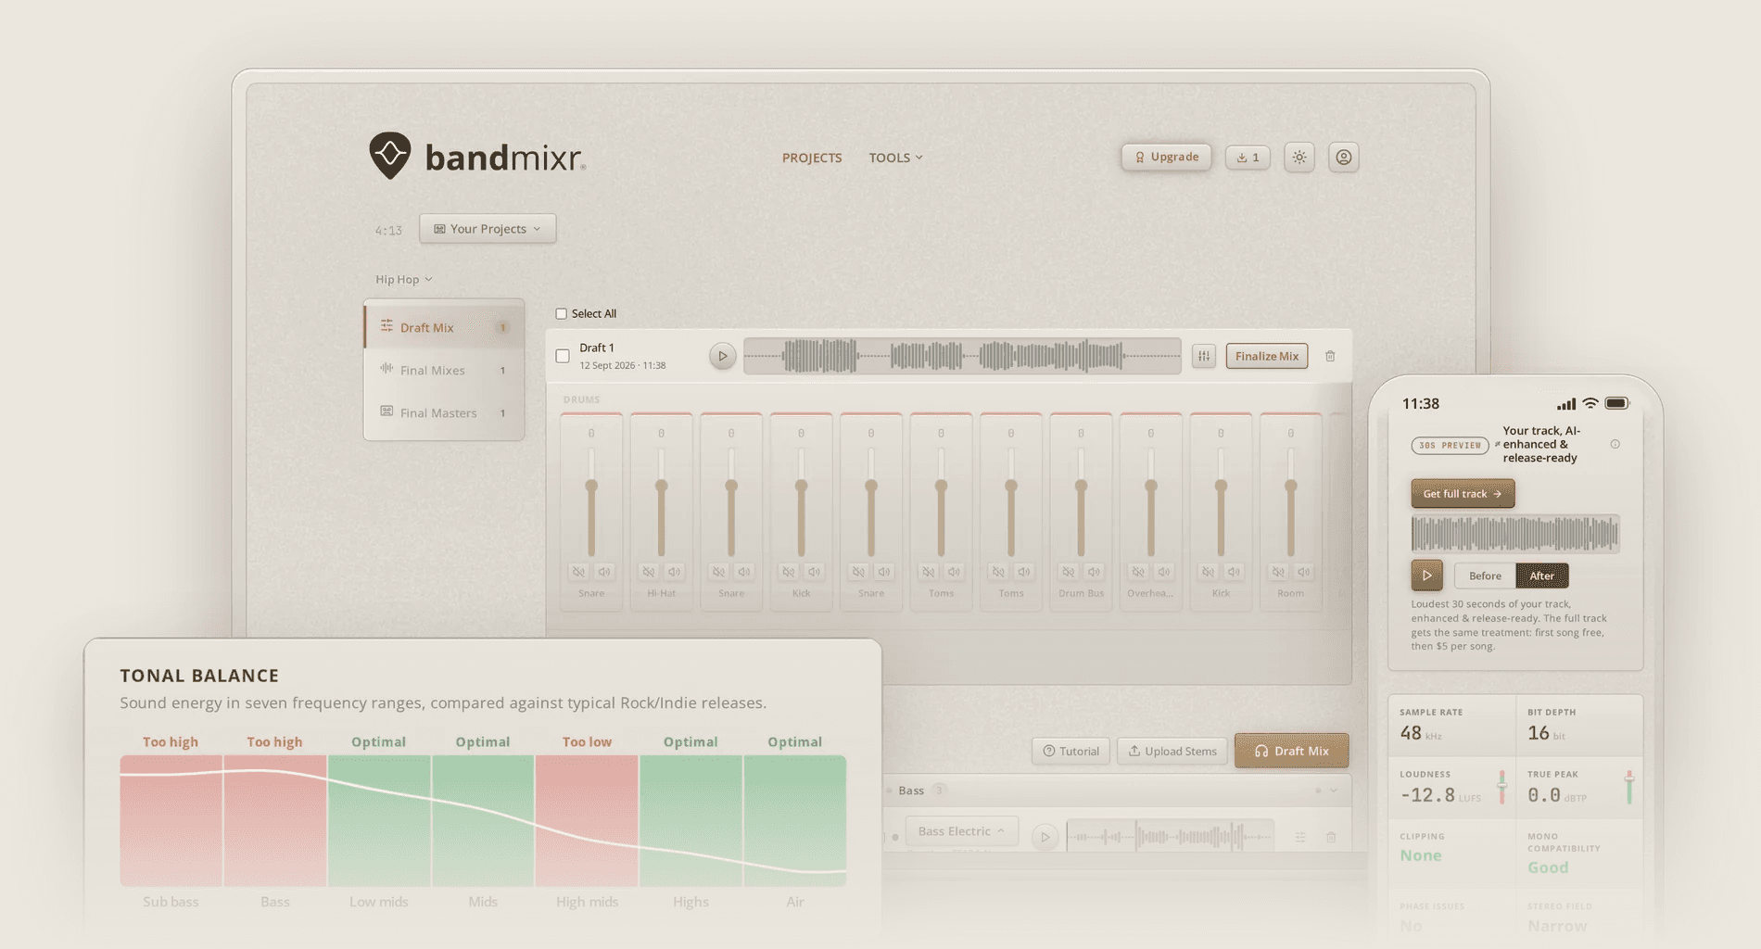Viewport: 1761px width, 949px height.
Task: Click Upload Stems
Action: point(1172,751)
